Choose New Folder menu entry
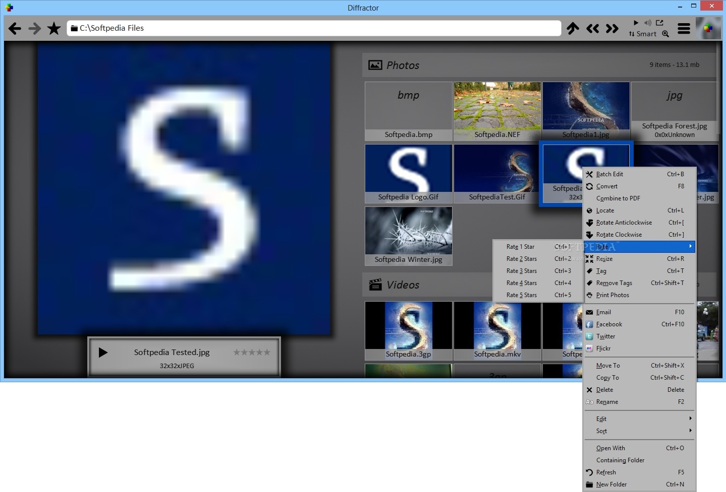This screenshot has height=492, width=726. 639,484
